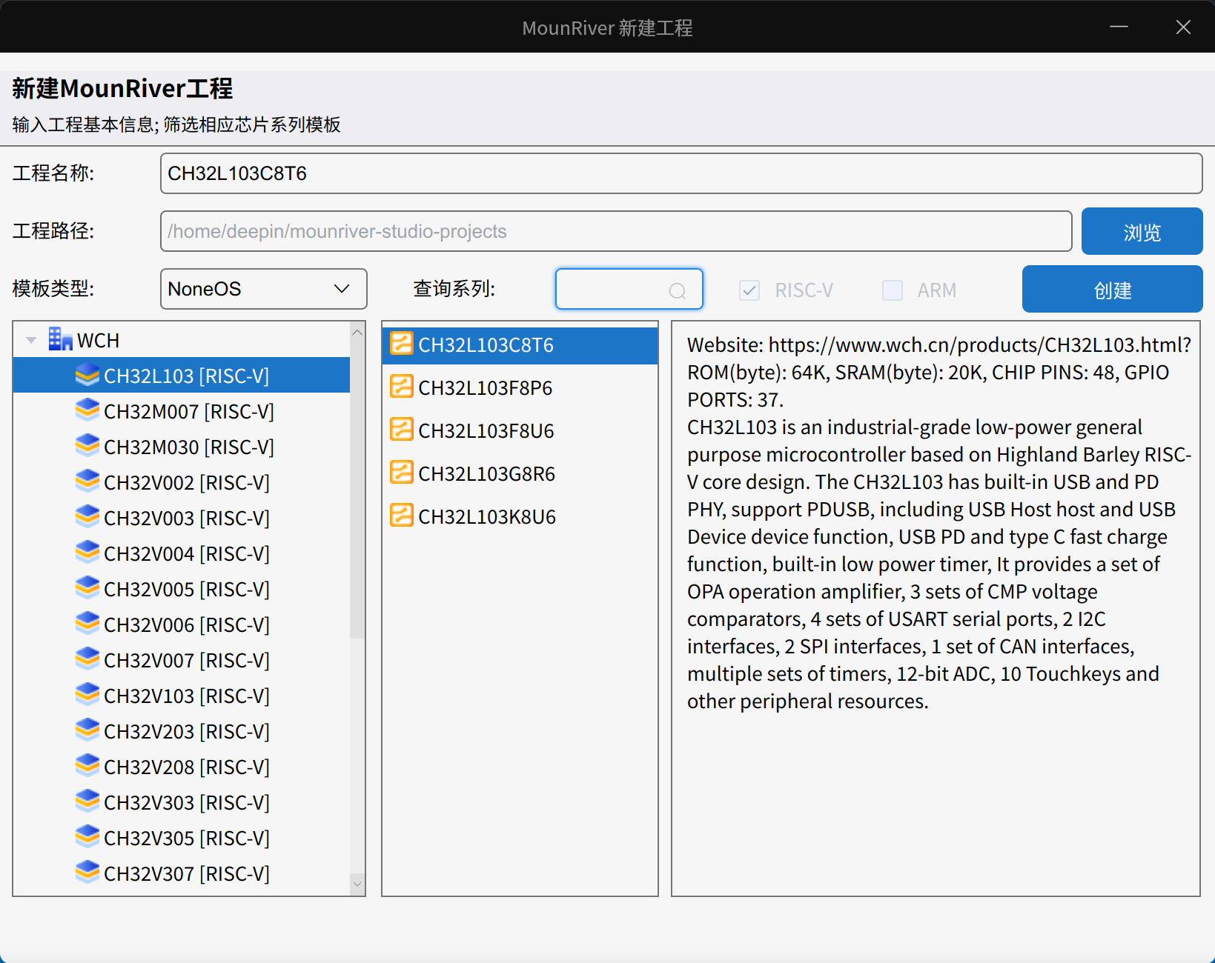Screen dimensions: 1215x963
Task: Close the MounRiver 新建工程 window
Action: click(x=1183, y=27)
